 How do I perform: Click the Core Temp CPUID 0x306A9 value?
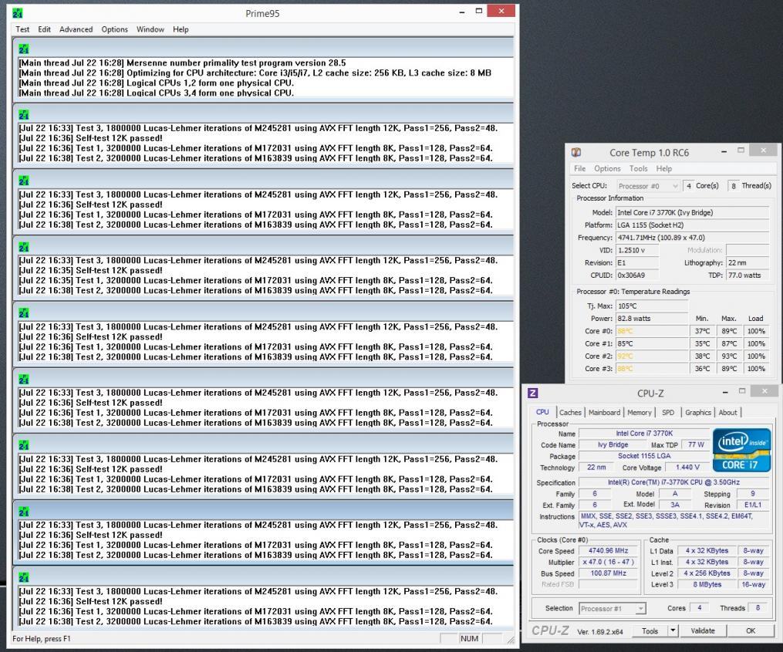637,275
